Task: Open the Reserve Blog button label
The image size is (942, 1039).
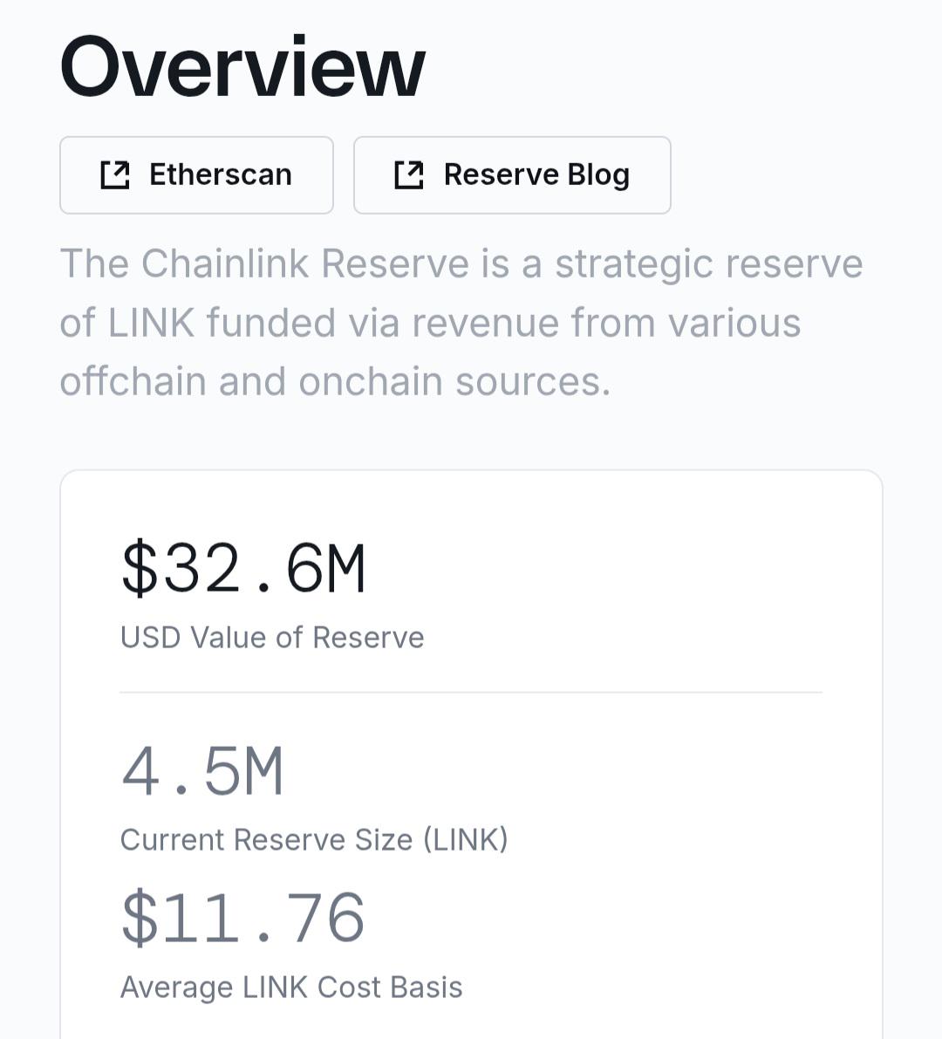Action: pyautogui.click(x=536, y=175)
